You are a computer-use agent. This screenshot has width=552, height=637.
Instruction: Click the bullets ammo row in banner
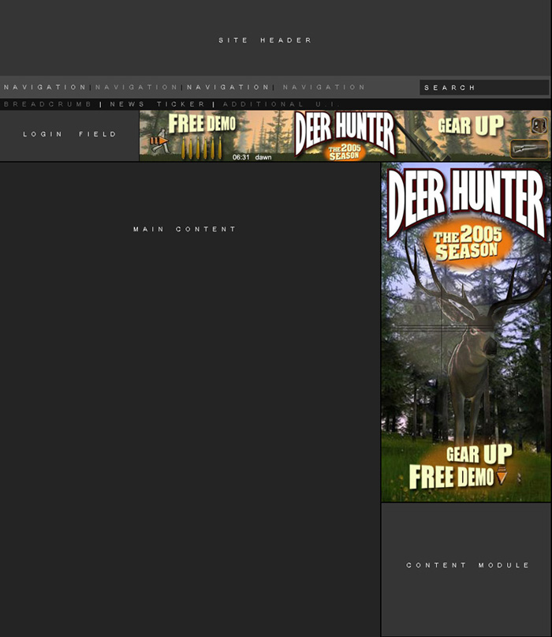click(201, 148)
